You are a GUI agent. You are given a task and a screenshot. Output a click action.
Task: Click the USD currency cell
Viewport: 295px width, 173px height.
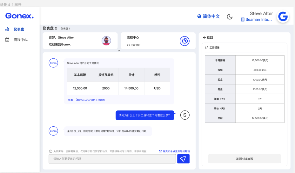tap(157, 88)
